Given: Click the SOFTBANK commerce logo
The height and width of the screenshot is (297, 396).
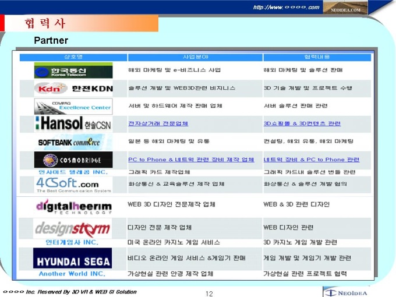Looking at the screenshot, I should coord(69,142).
